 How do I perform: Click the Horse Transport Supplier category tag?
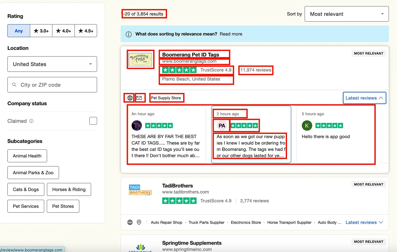coord(290,222)
